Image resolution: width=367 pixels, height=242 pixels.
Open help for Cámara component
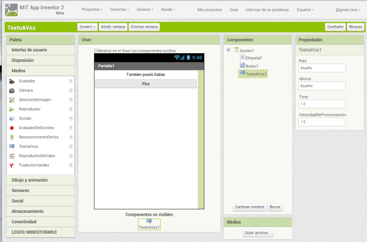click(71, 90)
